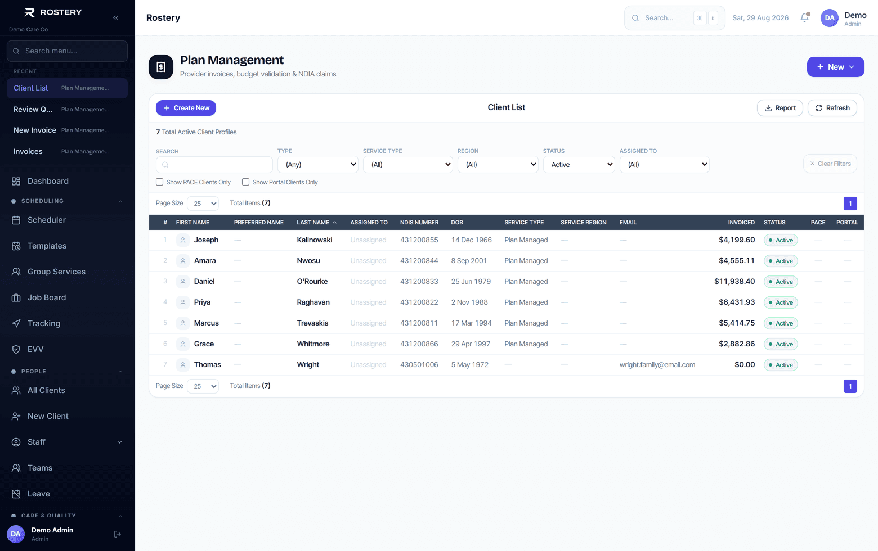Click the Report button
The image size is (878, 551).
(x=780, y=108)
